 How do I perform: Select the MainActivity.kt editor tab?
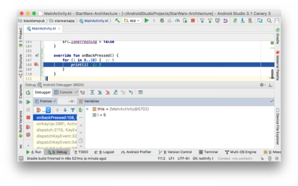(44, 28)
